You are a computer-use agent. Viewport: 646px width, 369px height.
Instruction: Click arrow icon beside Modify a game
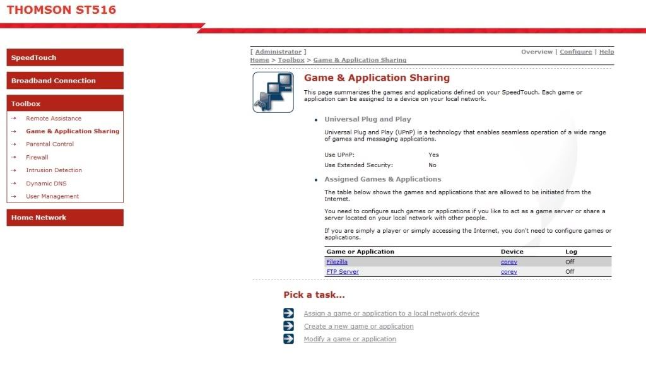[x=289, y=339]
